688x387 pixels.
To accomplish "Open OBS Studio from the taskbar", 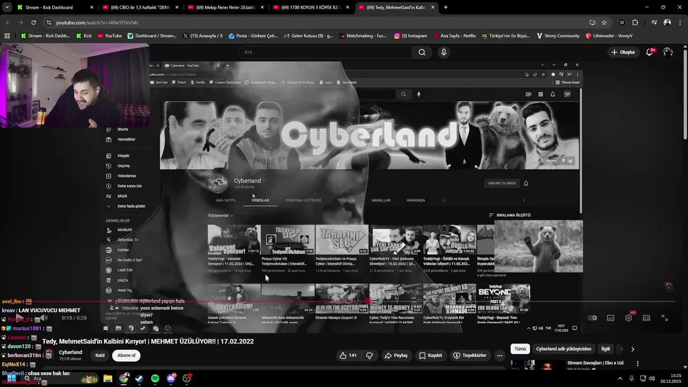I will coord(187,378).
